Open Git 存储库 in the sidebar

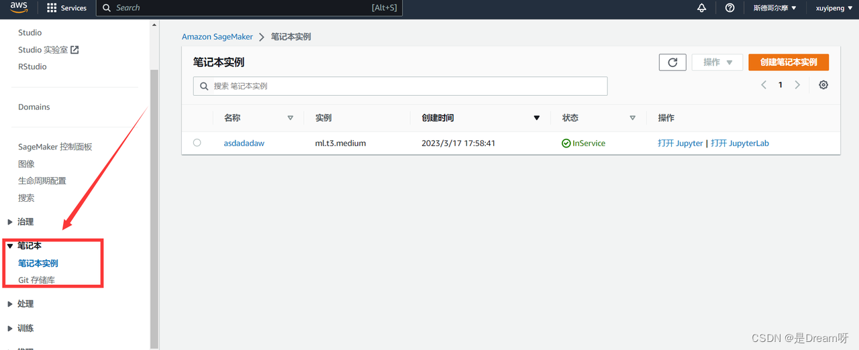pyautogui.click(x=37, y=280)
